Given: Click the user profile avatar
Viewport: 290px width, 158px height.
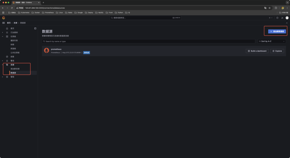Looking at the screenshot, I should 287,18.
